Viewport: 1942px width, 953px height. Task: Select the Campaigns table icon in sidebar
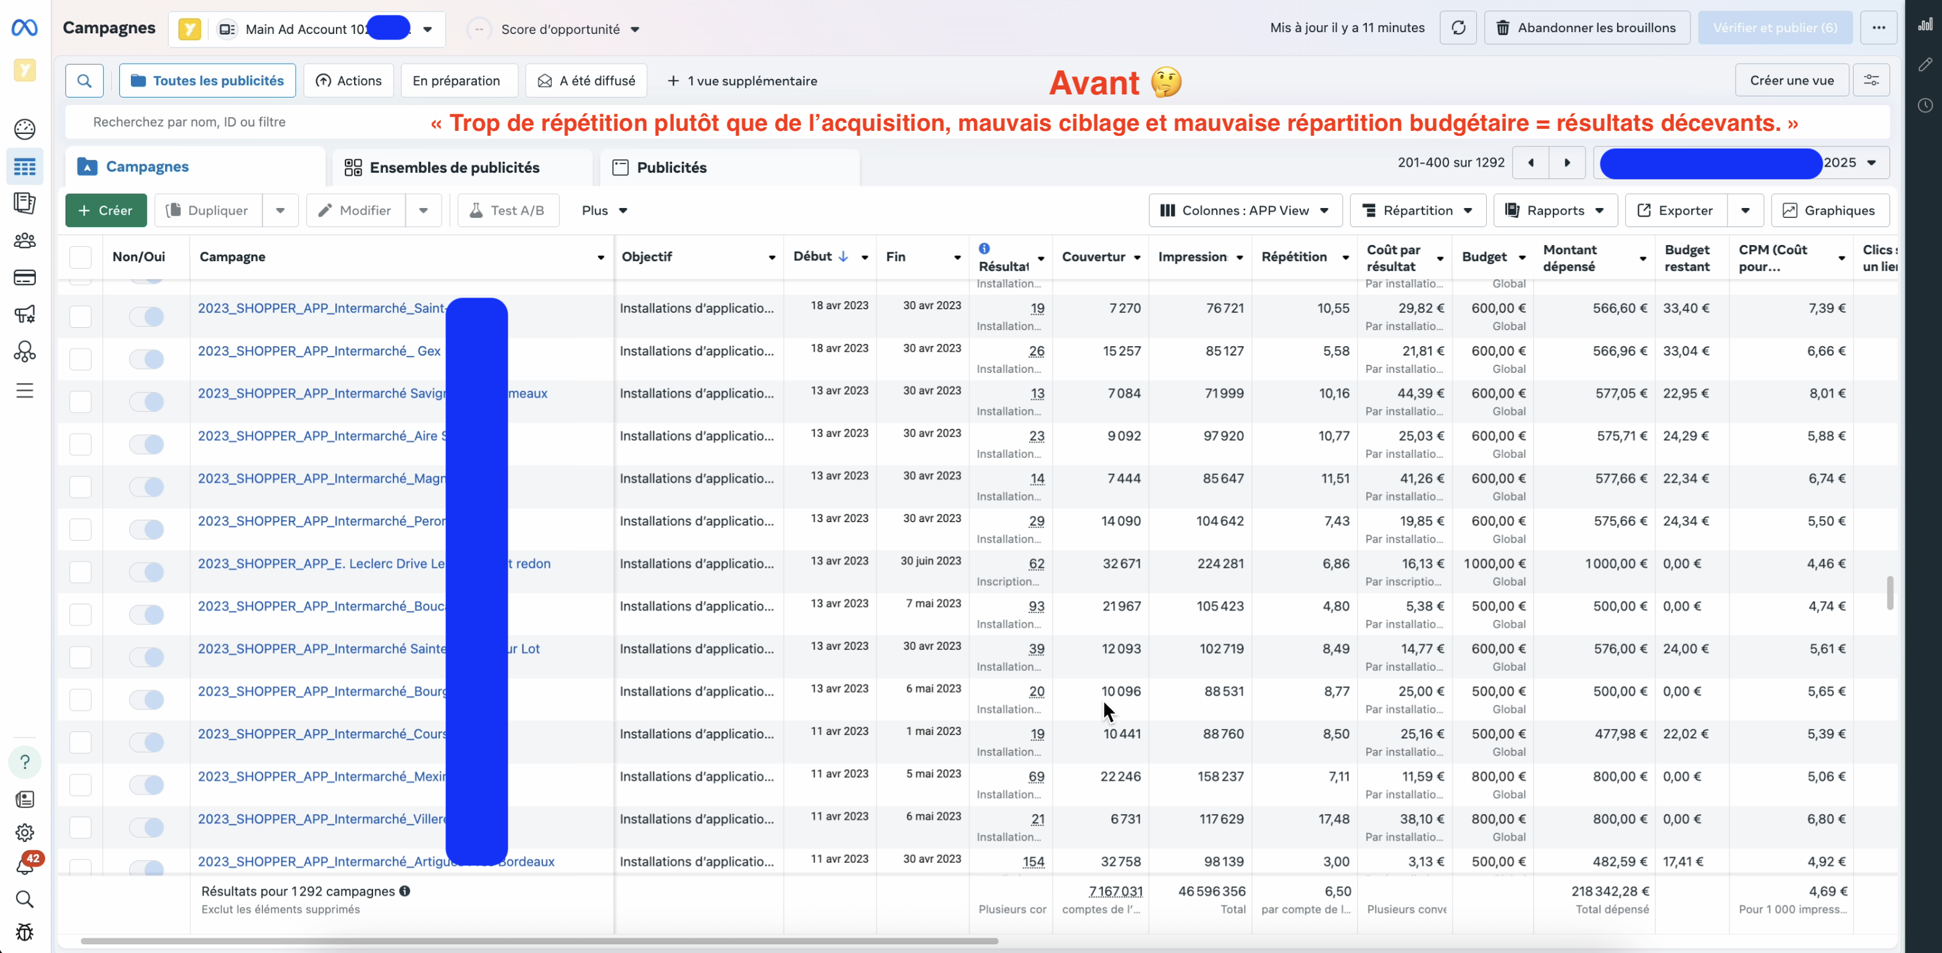point(25,167)
